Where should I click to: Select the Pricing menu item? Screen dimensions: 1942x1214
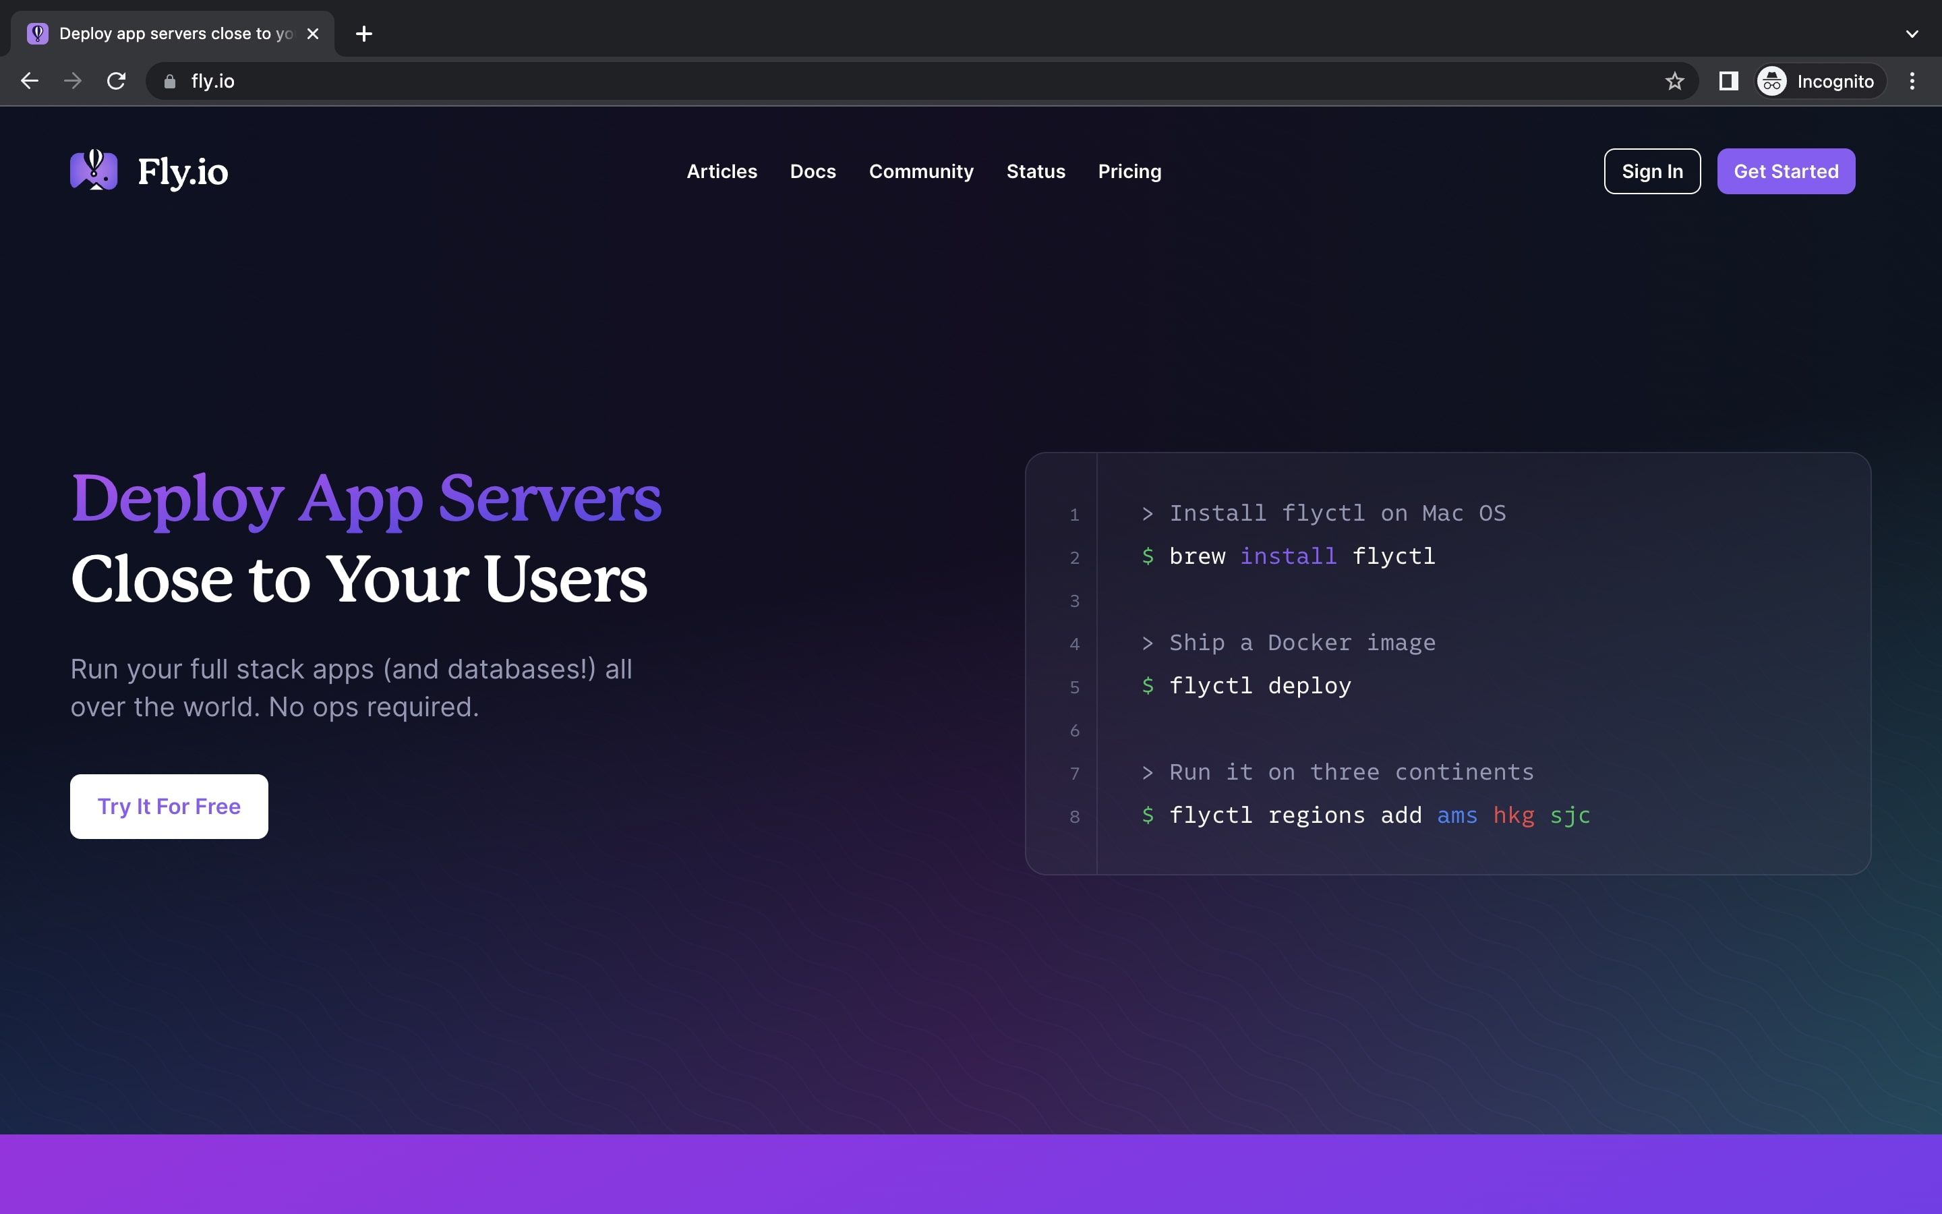point(1128,171)
